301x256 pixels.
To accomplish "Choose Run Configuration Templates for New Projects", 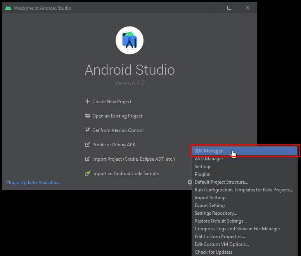I will 244,190.
